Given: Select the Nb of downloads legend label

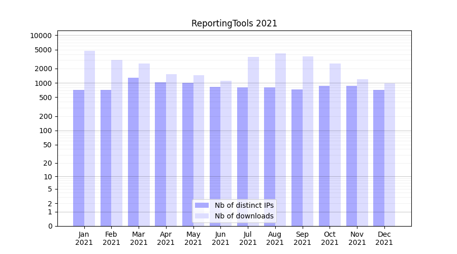Looking at the screenshot, I should pos(244,216).
